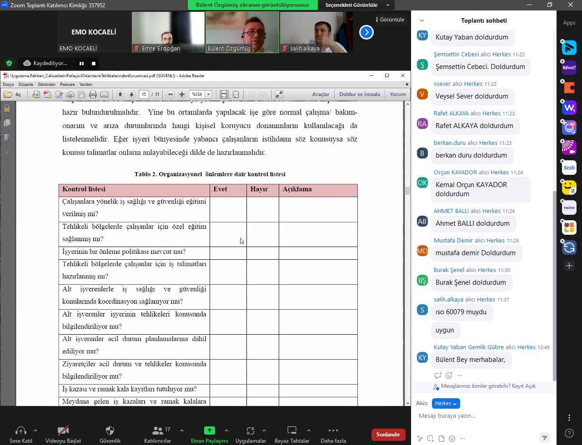Click the Sesh app icon in sidebar
Viewport: 582px width, 445px height.
click(569, 168)
